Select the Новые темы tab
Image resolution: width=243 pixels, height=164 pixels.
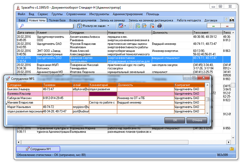pos(37,20)
